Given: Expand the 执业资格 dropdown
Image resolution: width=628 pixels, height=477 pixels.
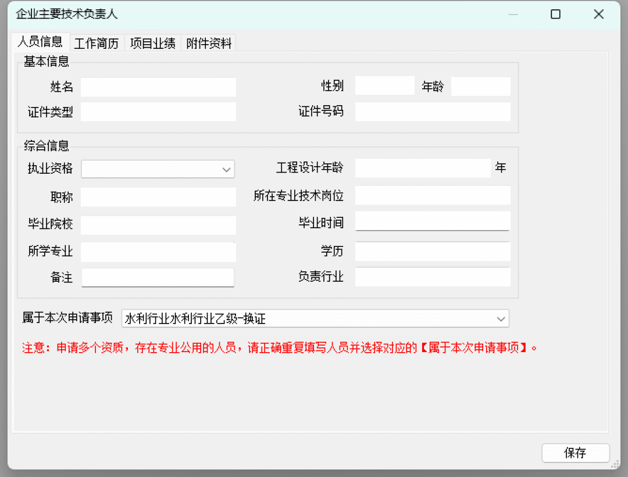Looking at the screenshot, I should click(x=226, y=169).
